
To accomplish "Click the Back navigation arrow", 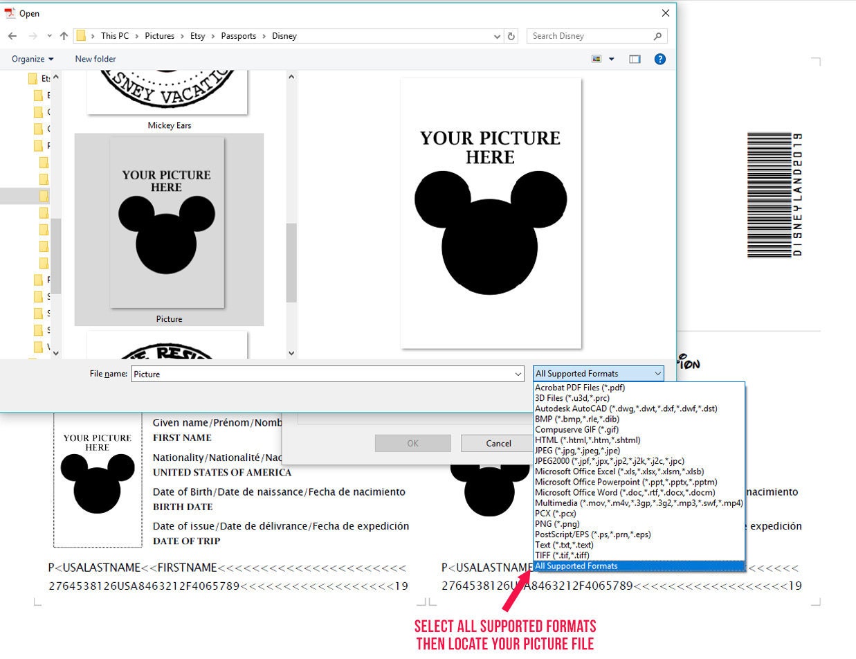I will coord(12,36).
